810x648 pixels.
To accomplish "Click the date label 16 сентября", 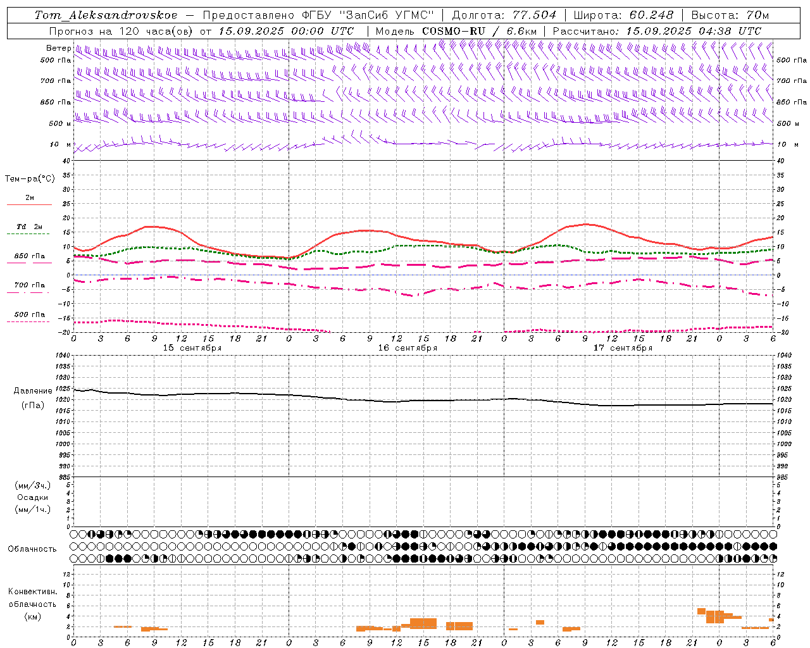I will pyautogui.click(x=408, y=348).
